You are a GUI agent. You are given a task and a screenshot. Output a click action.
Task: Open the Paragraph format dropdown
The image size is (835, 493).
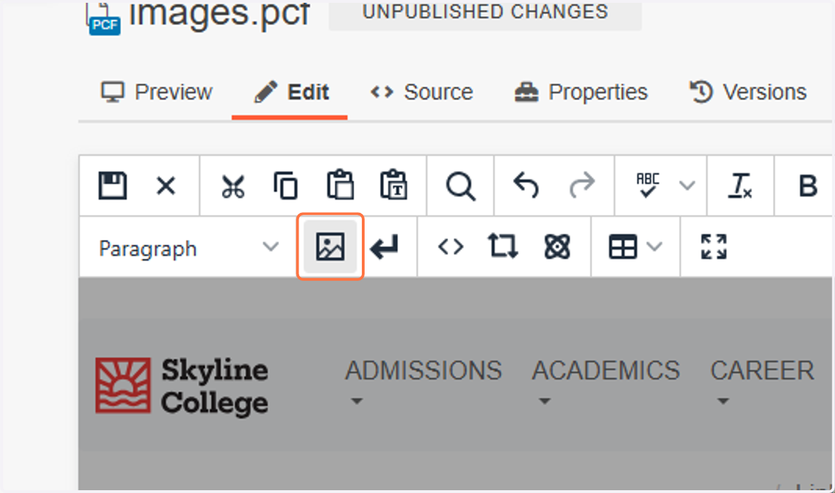pyautogui.click(x=188, y=248)
